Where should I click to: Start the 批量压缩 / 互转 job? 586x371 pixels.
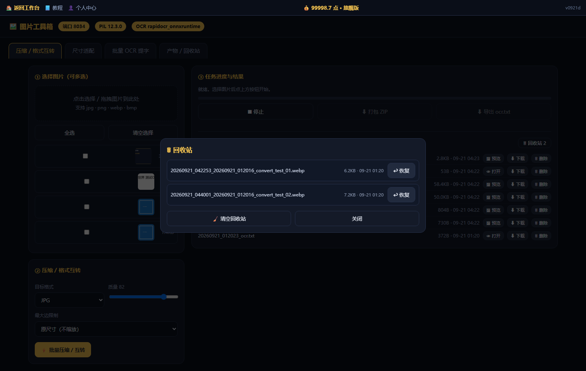pos(63,350)
